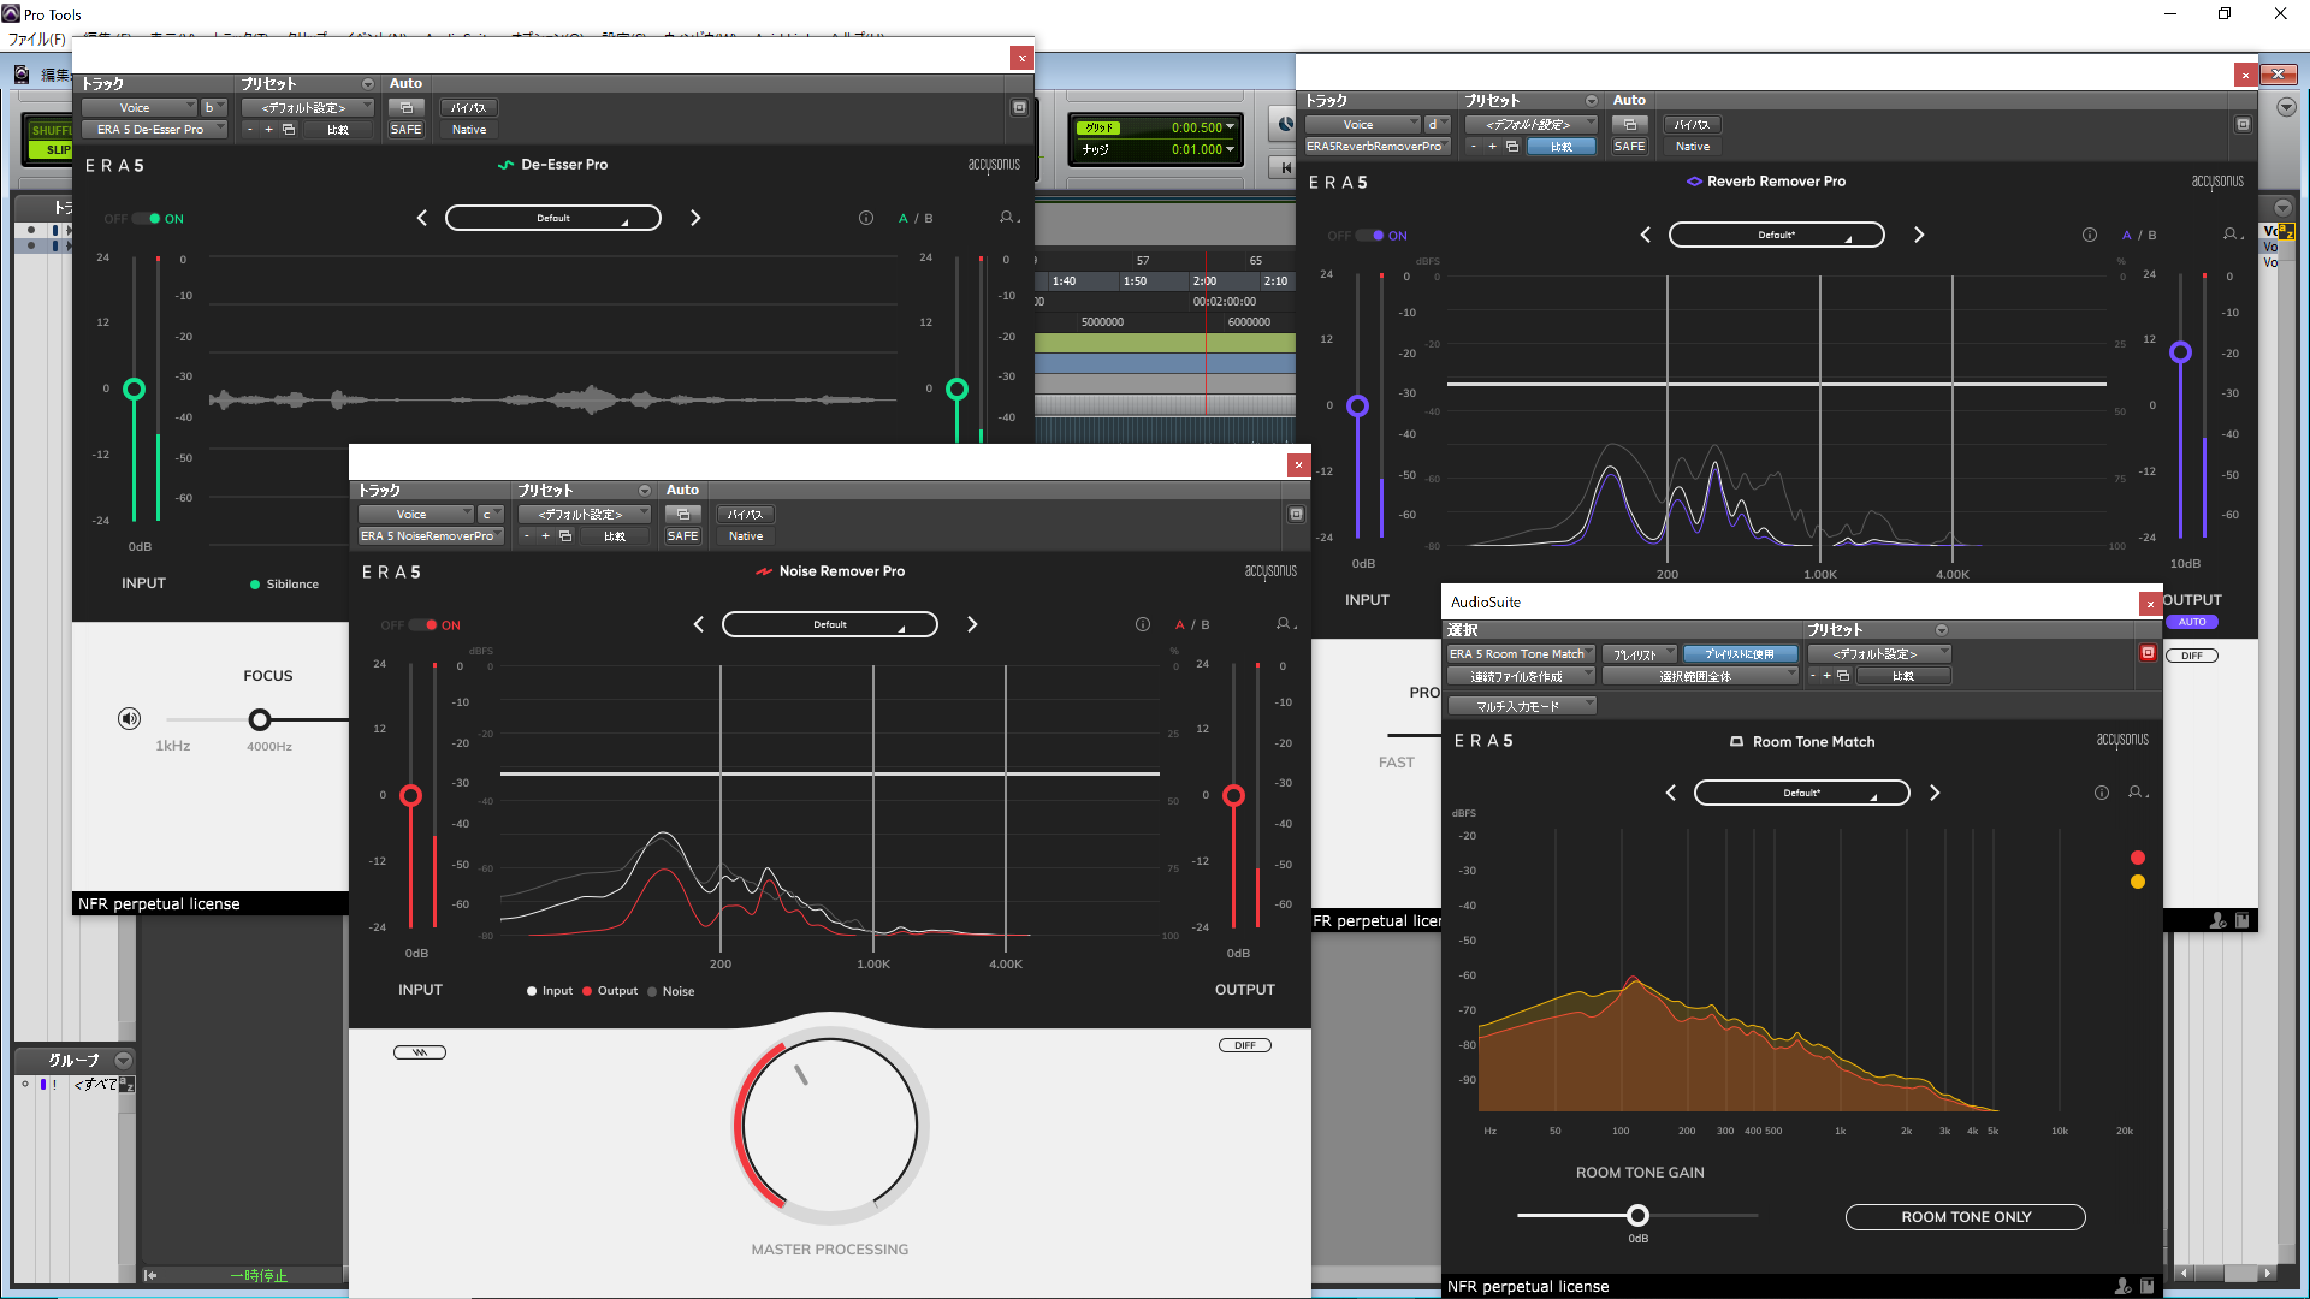Click Native button in Noise Remover header
The width and height of the screenshot is (2310, 1299).
point(746,536)
